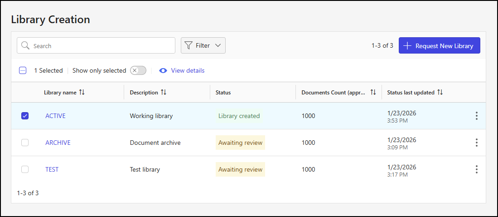Screen dimensions: 498x217
Task: Click the bottom 1-3 of 3 pager text
Action: 28,193
